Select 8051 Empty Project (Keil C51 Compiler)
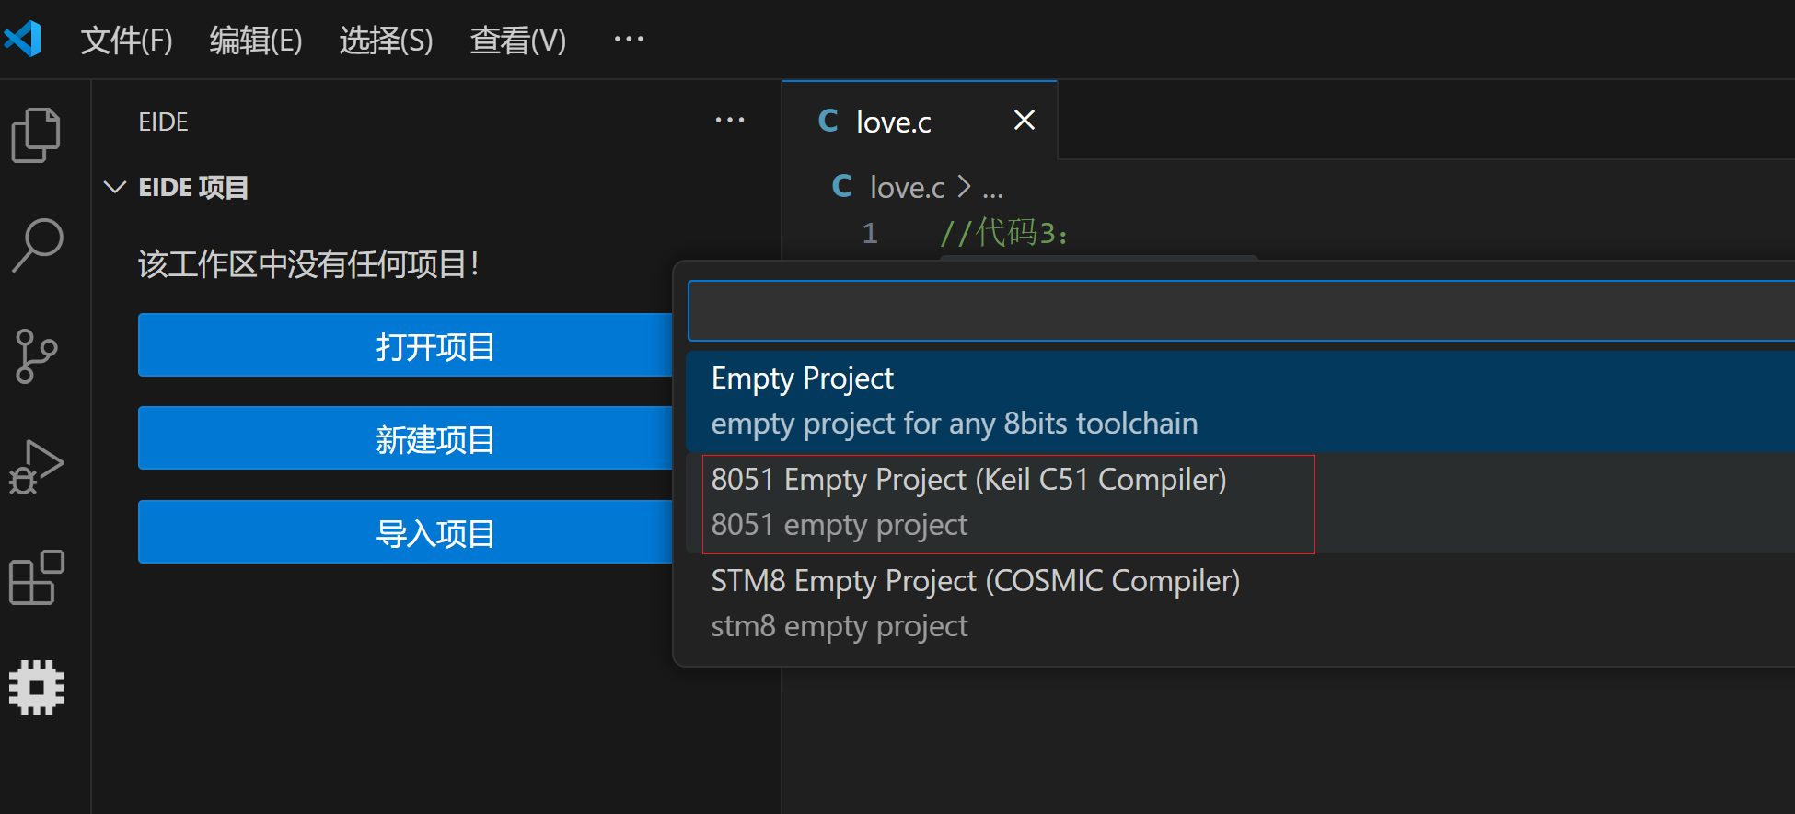The height and width of the screenshot is (814, 1795). (x=1241, y=503)
